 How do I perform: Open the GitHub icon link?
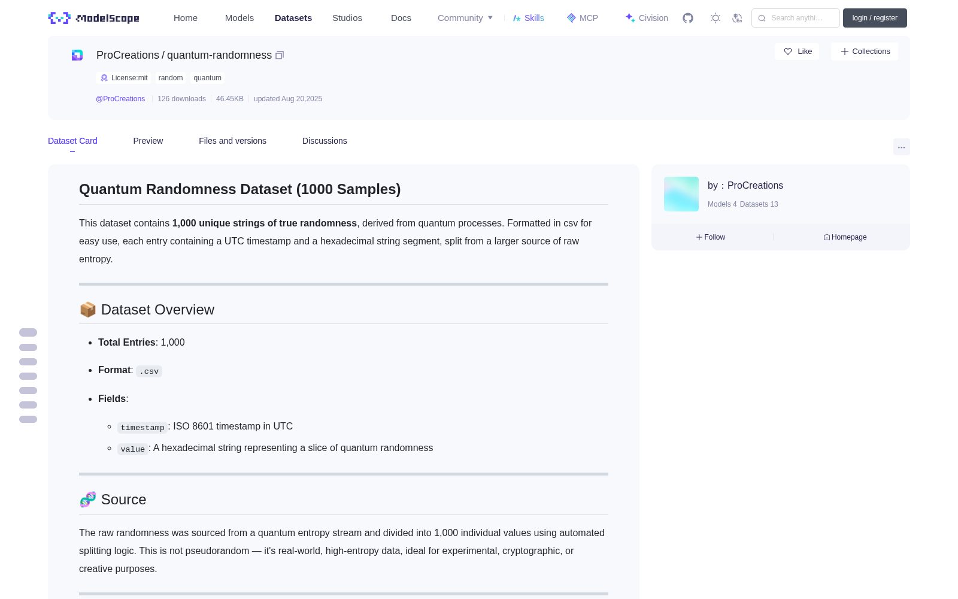(x=688, y=18)
